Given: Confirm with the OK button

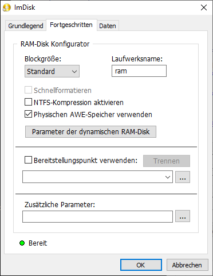Looking at the screenshot, I should 141,265.
